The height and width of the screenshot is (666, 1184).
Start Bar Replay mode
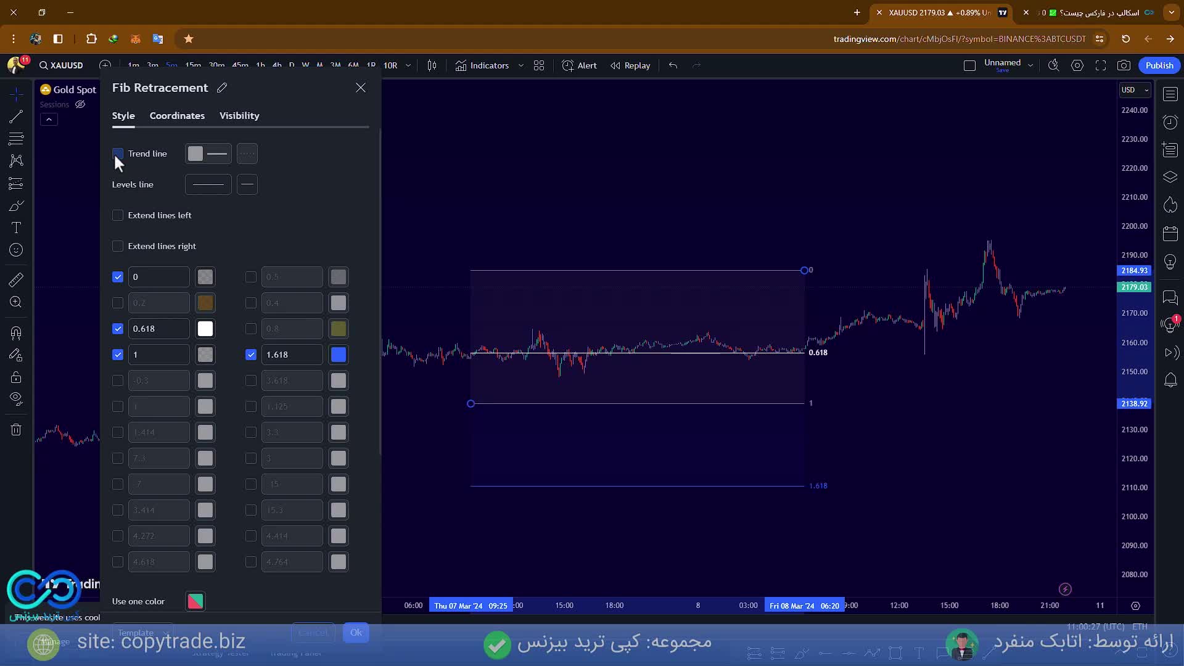coord(630,65)
